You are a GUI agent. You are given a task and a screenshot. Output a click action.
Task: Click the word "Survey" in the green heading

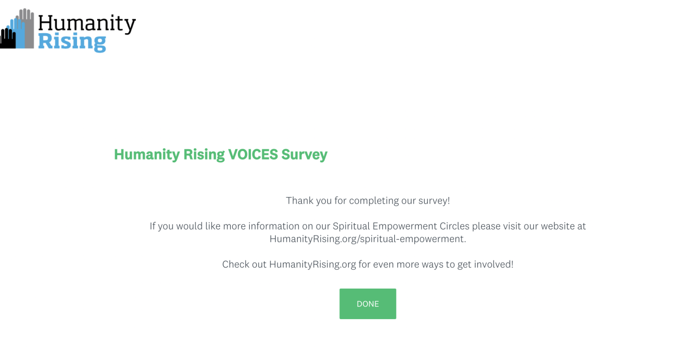[x=304, y=155]
